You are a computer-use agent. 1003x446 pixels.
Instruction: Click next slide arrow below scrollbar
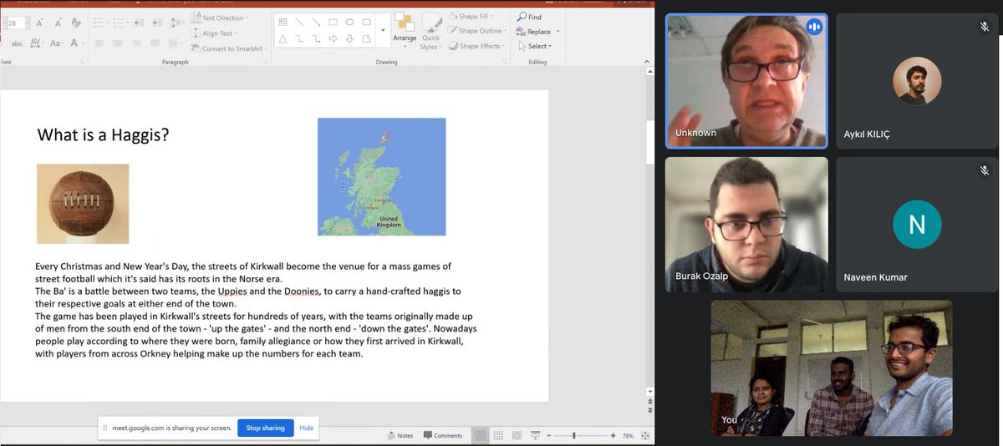click(x=650, y=411)
